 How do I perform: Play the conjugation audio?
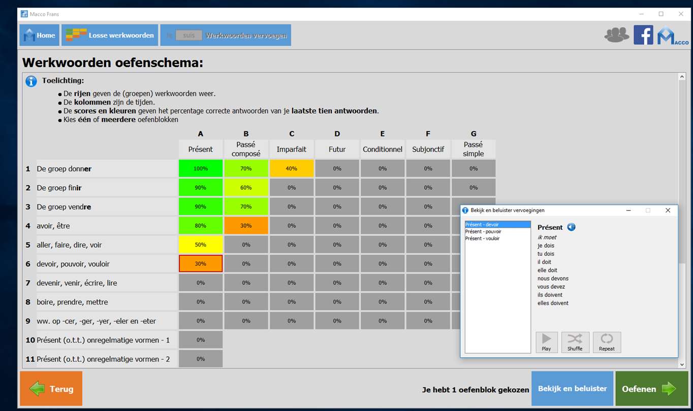(547, 342)
